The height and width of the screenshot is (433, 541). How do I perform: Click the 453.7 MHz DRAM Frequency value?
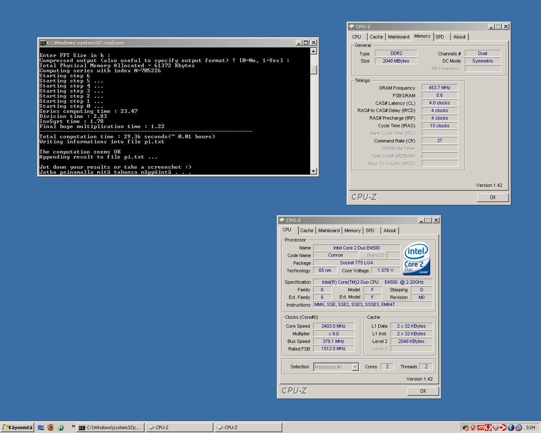[440, 88]
